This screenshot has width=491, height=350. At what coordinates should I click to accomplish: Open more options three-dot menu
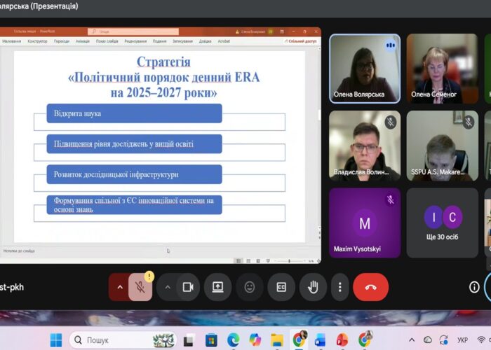click(339, 287)
